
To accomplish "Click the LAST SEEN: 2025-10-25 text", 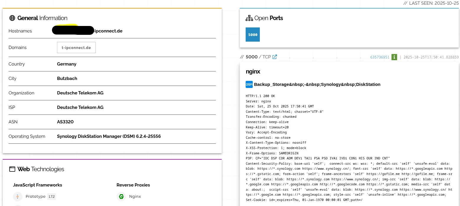I will (x=431, y=3).
